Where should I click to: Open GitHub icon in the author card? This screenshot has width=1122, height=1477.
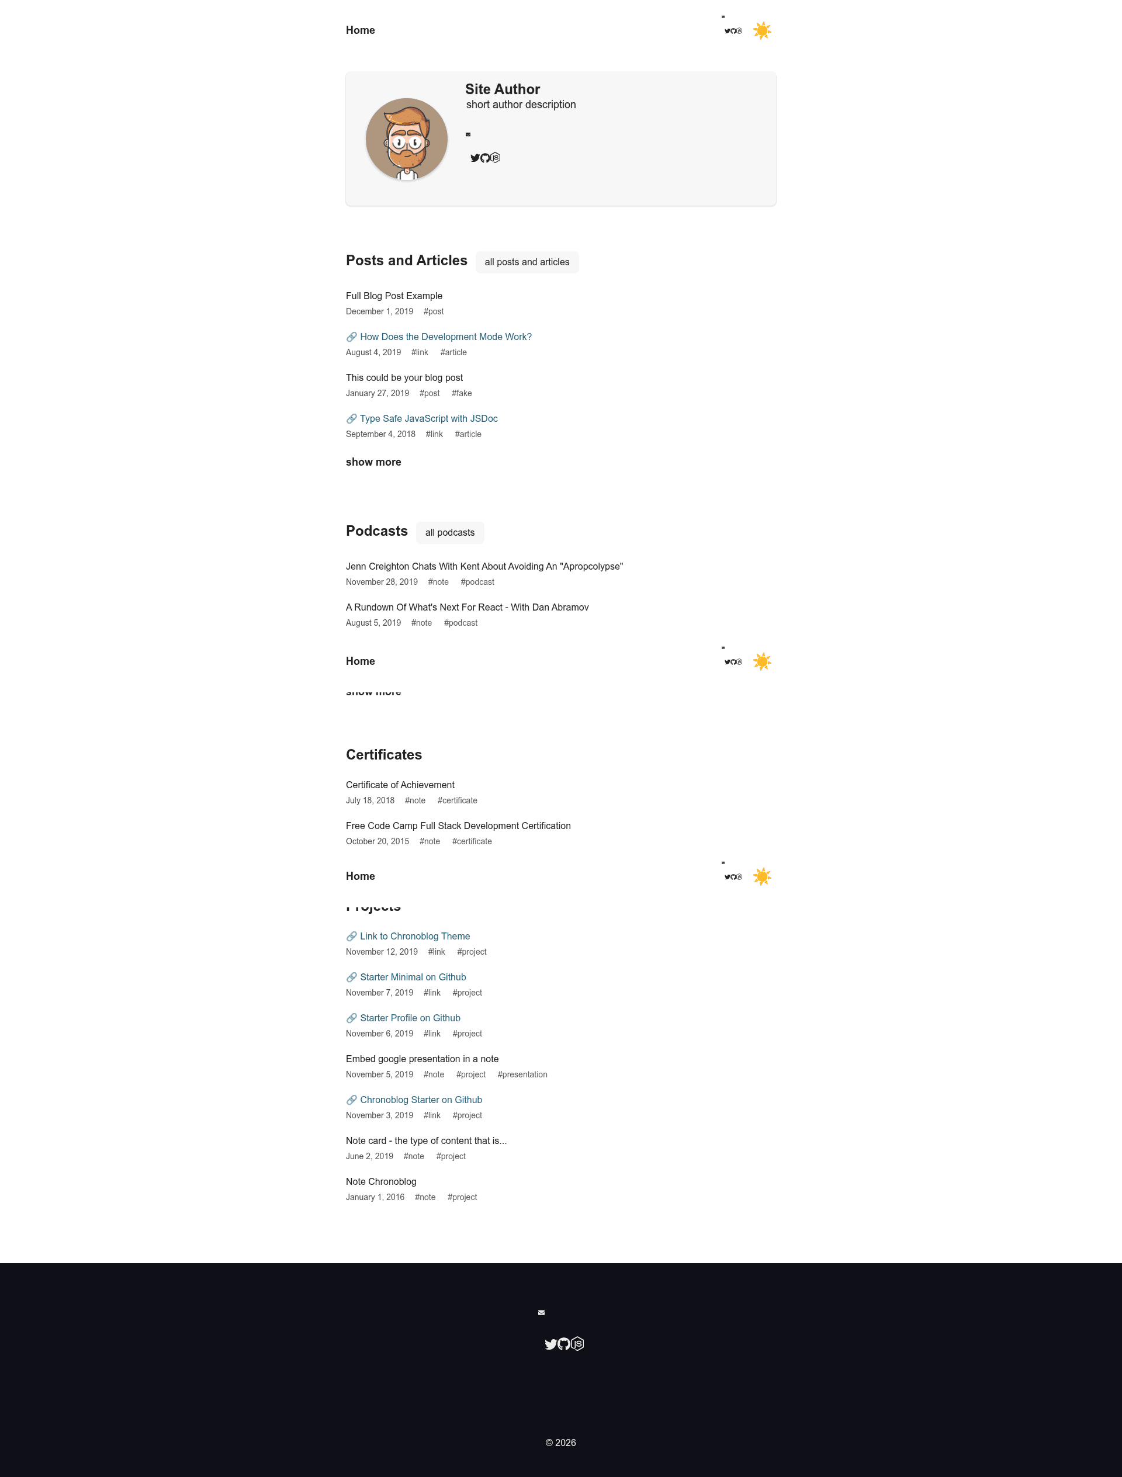tap(485, 158)
